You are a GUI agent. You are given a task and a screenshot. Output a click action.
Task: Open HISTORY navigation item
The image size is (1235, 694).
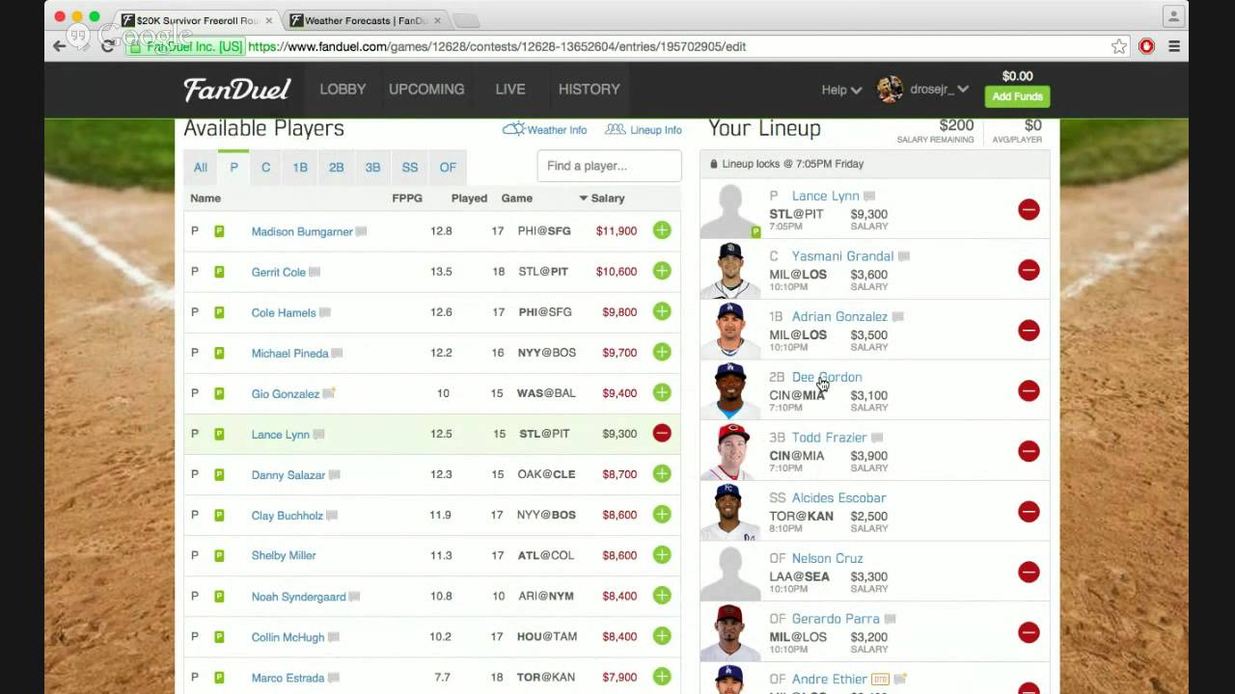coord(589,89)
